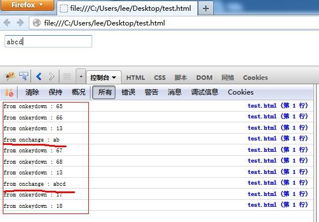Go back with the browser back arrow
The height and width of the screenshot is (222, 319).
[x=7, y=23]
